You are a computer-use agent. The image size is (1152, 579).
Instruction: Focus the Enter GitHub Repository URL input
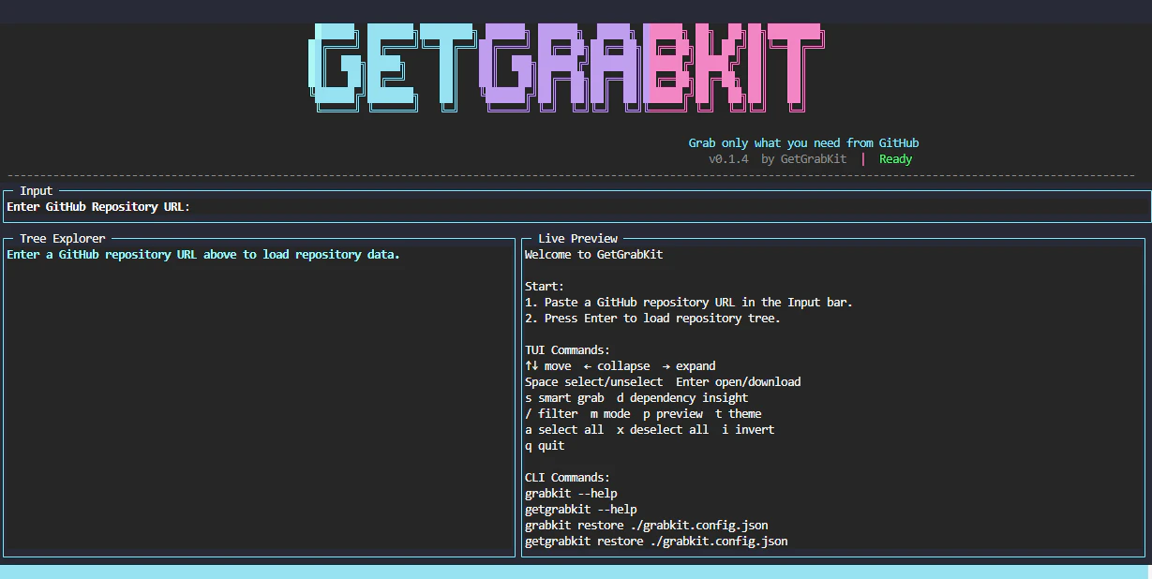[x=576, y=207]
